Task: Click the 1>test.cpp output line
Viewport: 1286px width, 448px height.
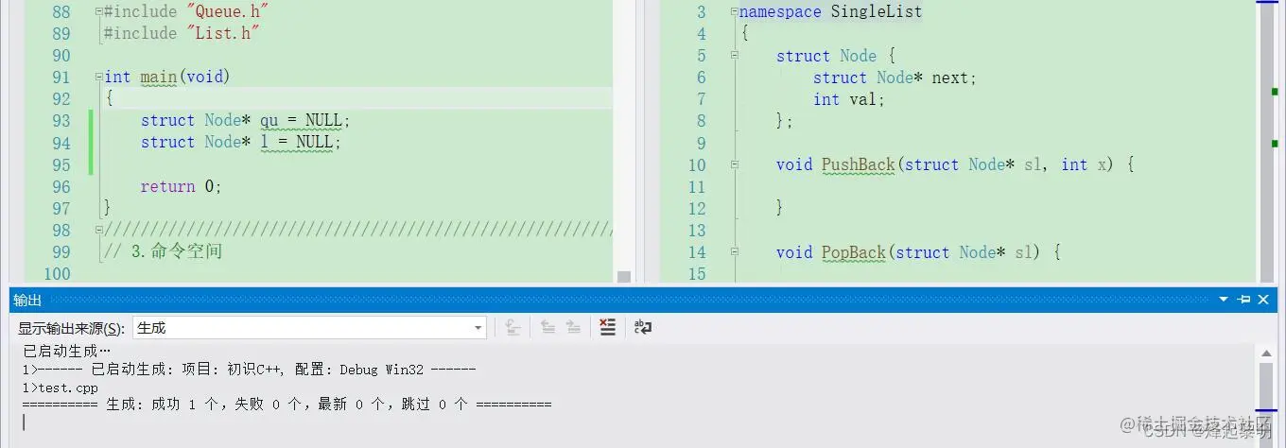Action: coord(61,388)
